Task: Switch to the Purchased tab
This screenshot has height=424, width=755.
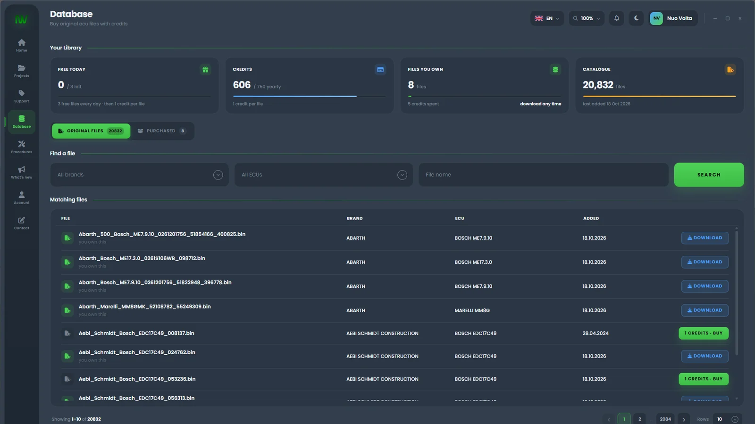Action: pos(162,131)
